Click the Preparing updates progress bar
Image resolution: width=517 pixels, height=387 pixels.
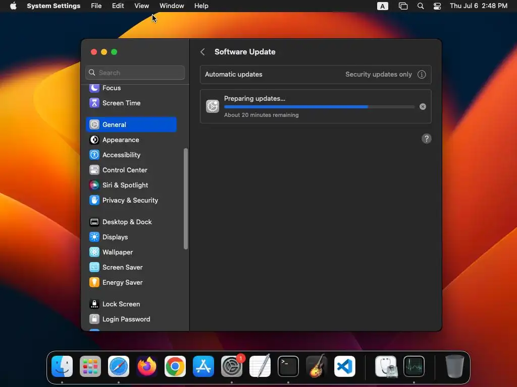point(319,107)
